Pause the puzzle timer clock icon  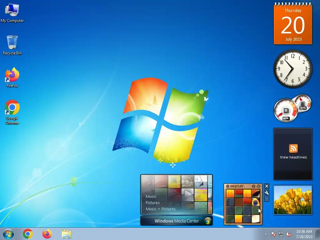(x=228, y=186)
